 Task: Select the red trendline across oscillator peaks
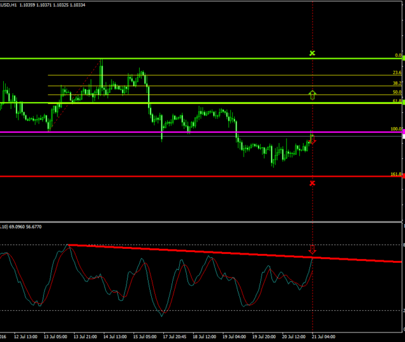pos(190,250)
